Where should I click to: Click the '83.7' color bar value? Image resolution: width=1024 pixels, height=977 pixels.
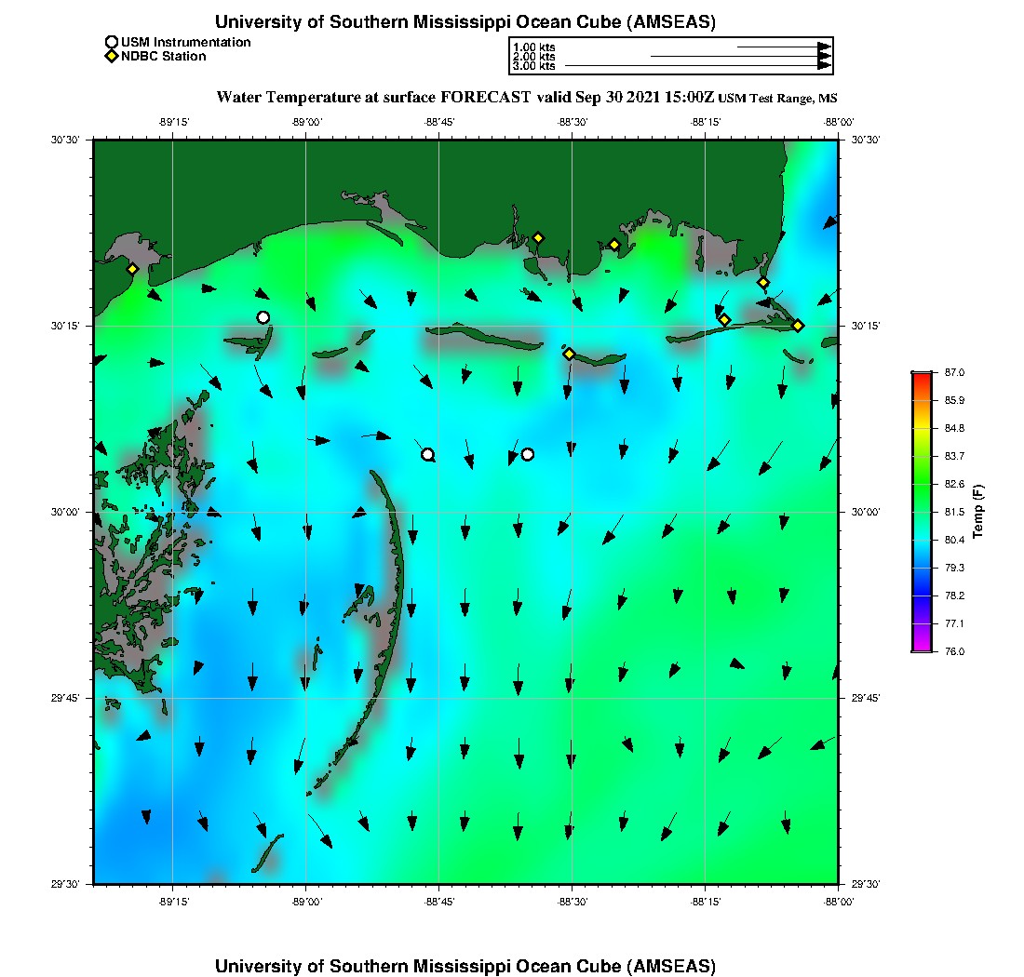(x=955, y=456)
